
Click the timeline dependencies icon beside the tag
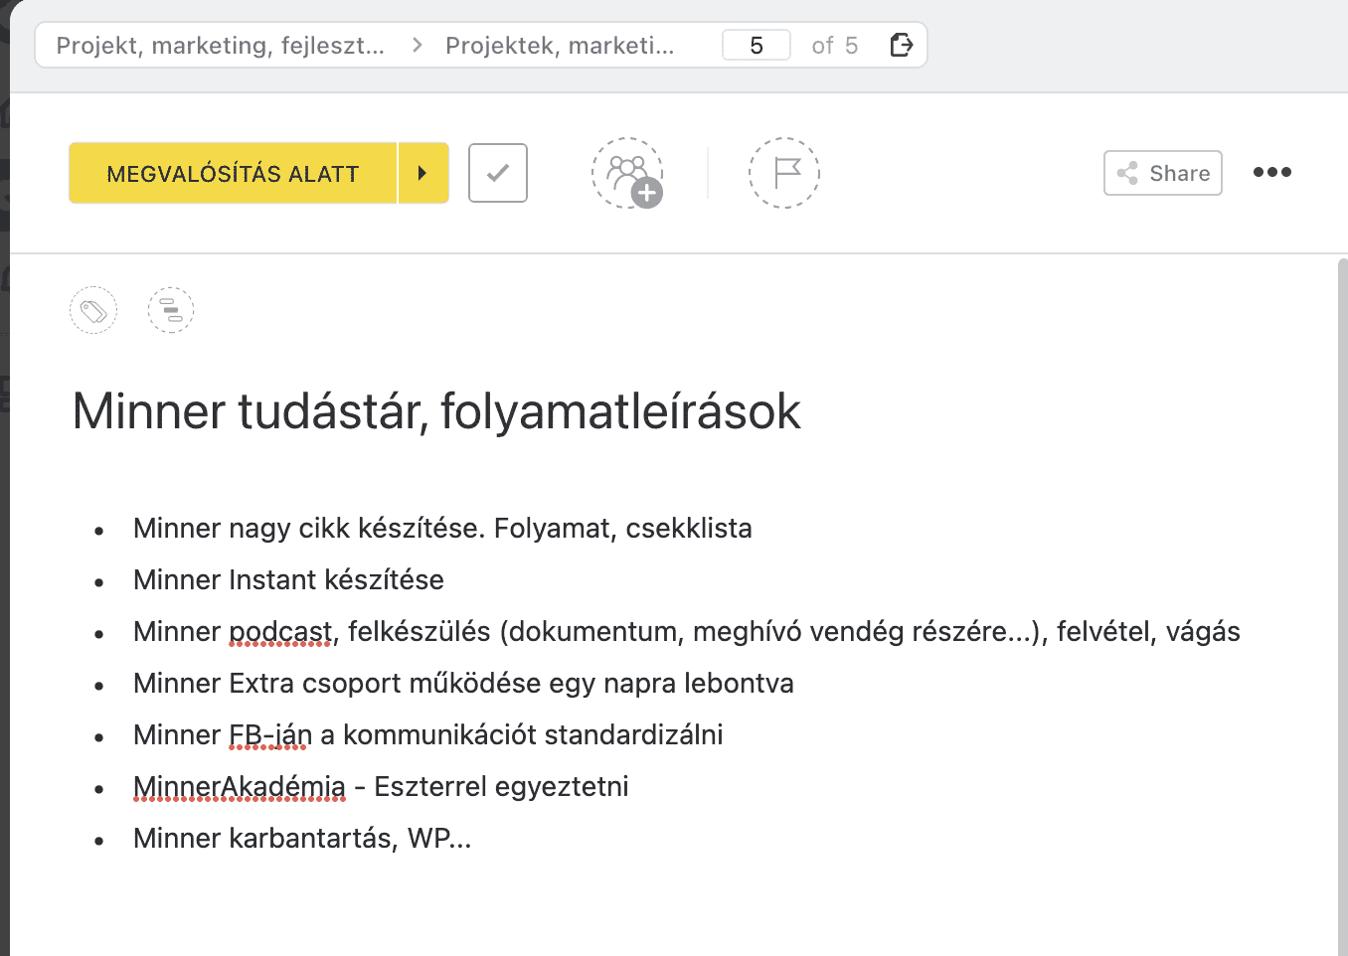point(171,311)
